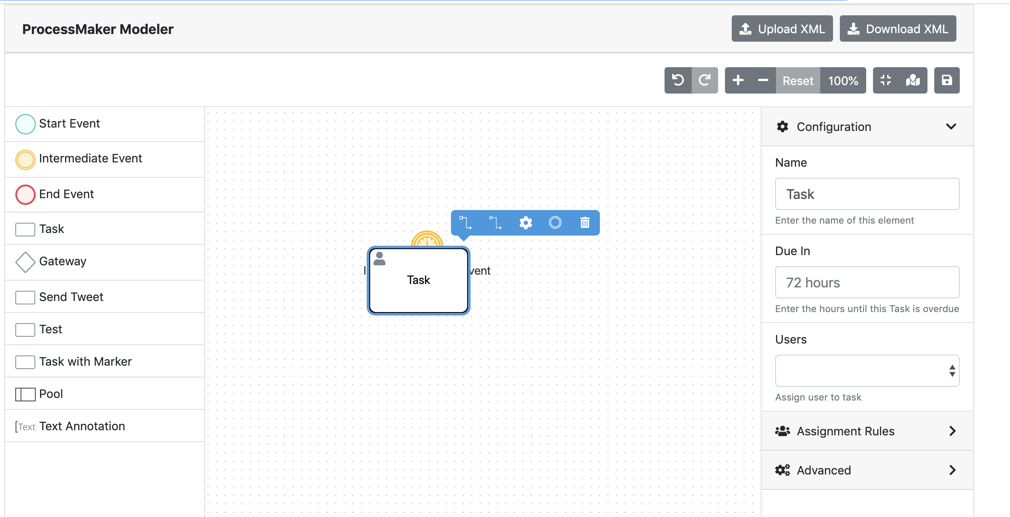Click the redo arrow icon
This screenshot has width=1010, height=517.
pos(705,80)
